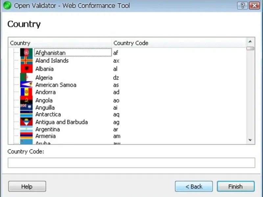The image size is (263, 197).
Task: Click the Algeria flag icon
Action: tap(26, 77)
